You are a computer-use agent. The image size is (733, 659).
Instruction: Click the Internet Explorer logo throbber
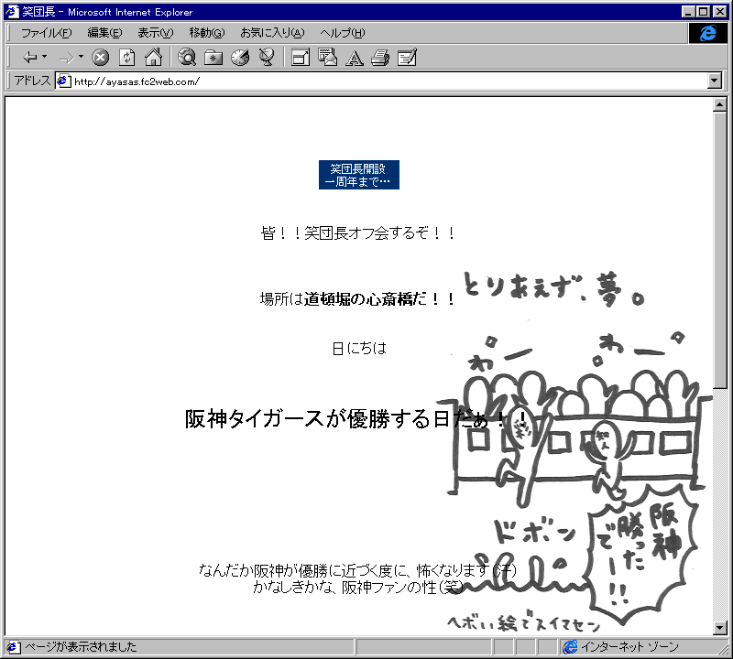click(x=707, y=33)
